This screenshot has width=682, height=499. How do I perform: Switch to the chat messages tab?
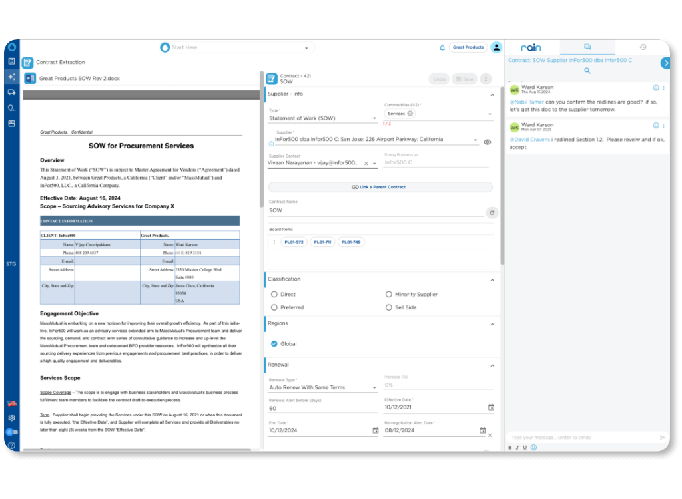587,47
